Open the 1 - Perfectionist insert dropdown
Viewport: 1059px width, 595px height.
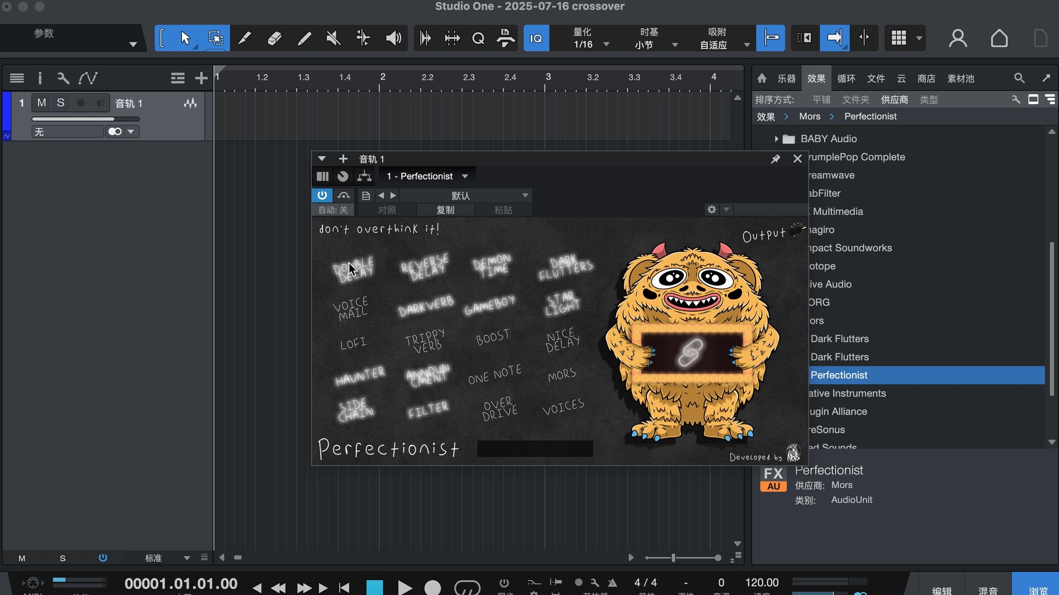pyautogui.click(x=427, y=176)
